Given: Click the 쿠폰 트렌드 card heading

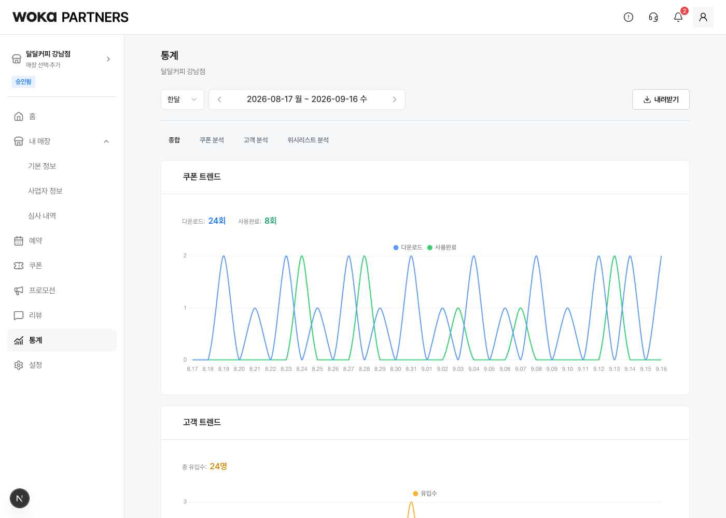Looking at the screenshot, I should coord(202,177).
